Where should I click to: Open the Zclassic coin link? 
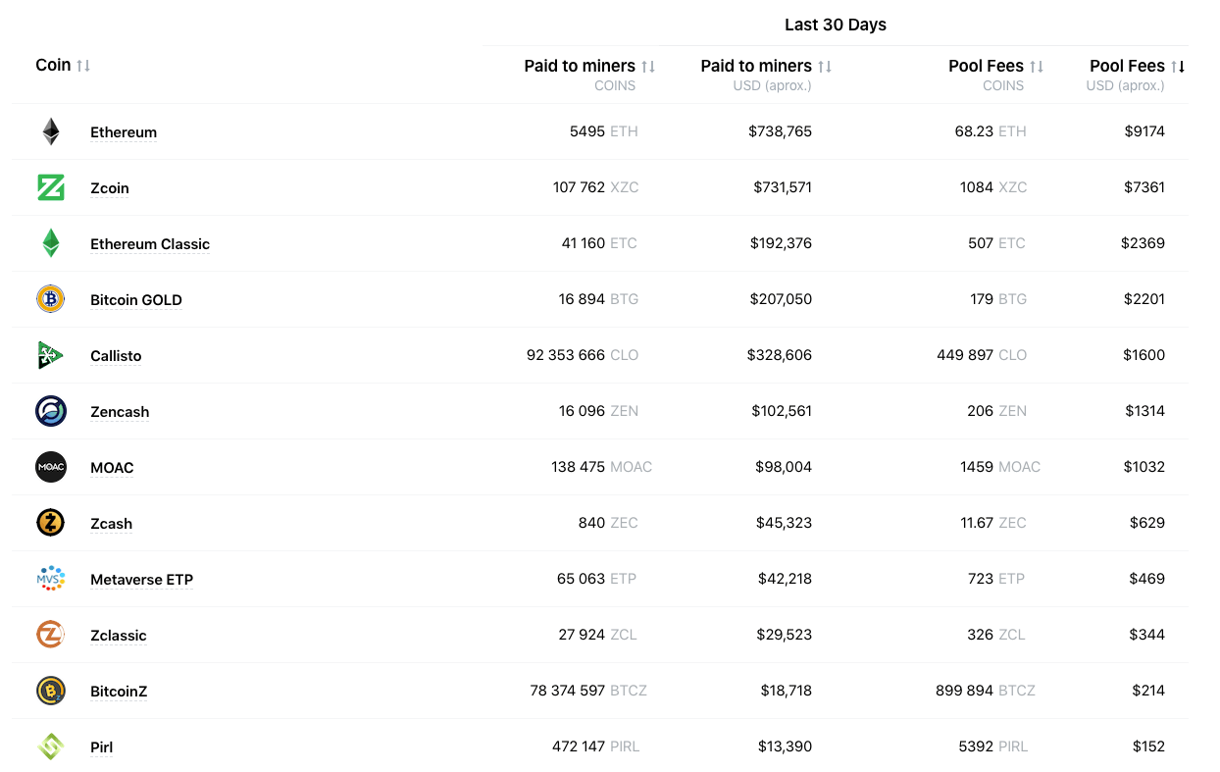[x=118, y=636]
